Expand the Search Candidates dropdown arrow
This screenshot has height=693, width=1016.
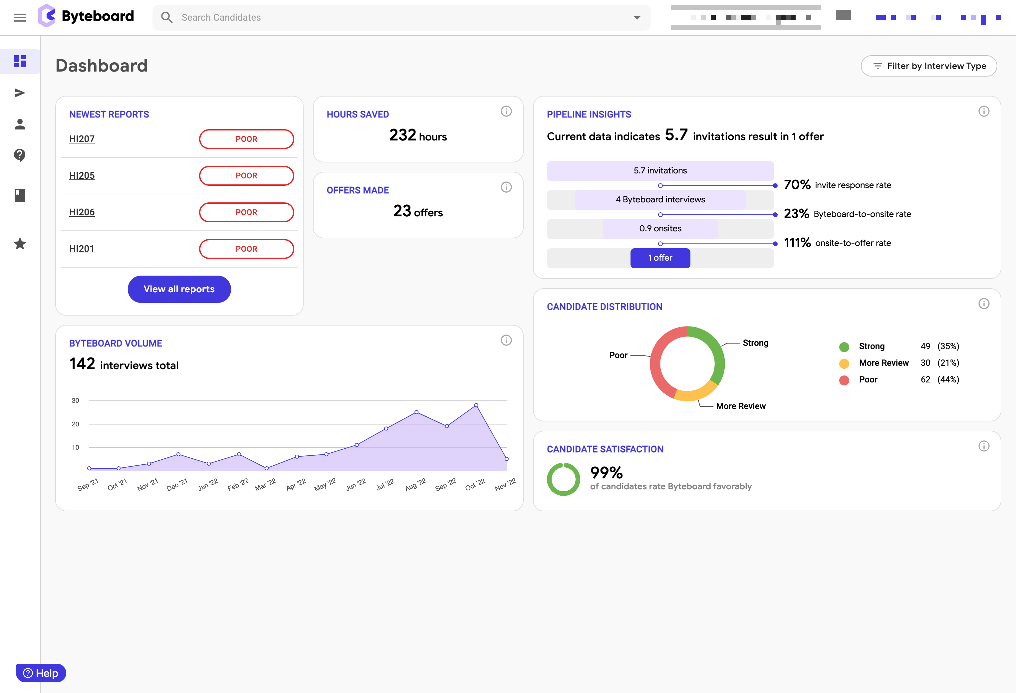pyautogui.click(x=636, y=18)
